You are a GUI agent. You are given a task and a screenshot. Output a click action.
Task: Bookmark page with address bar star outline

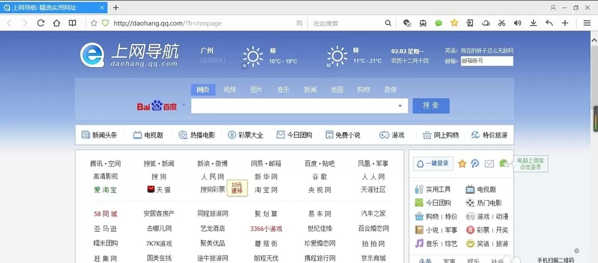click(x=94, y=23)
